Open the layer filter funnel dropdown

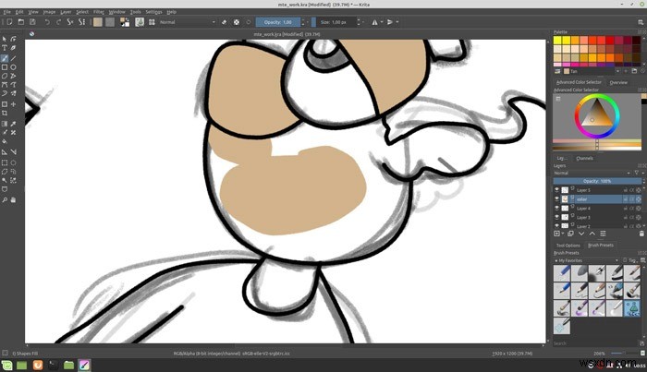pos(638,173)
